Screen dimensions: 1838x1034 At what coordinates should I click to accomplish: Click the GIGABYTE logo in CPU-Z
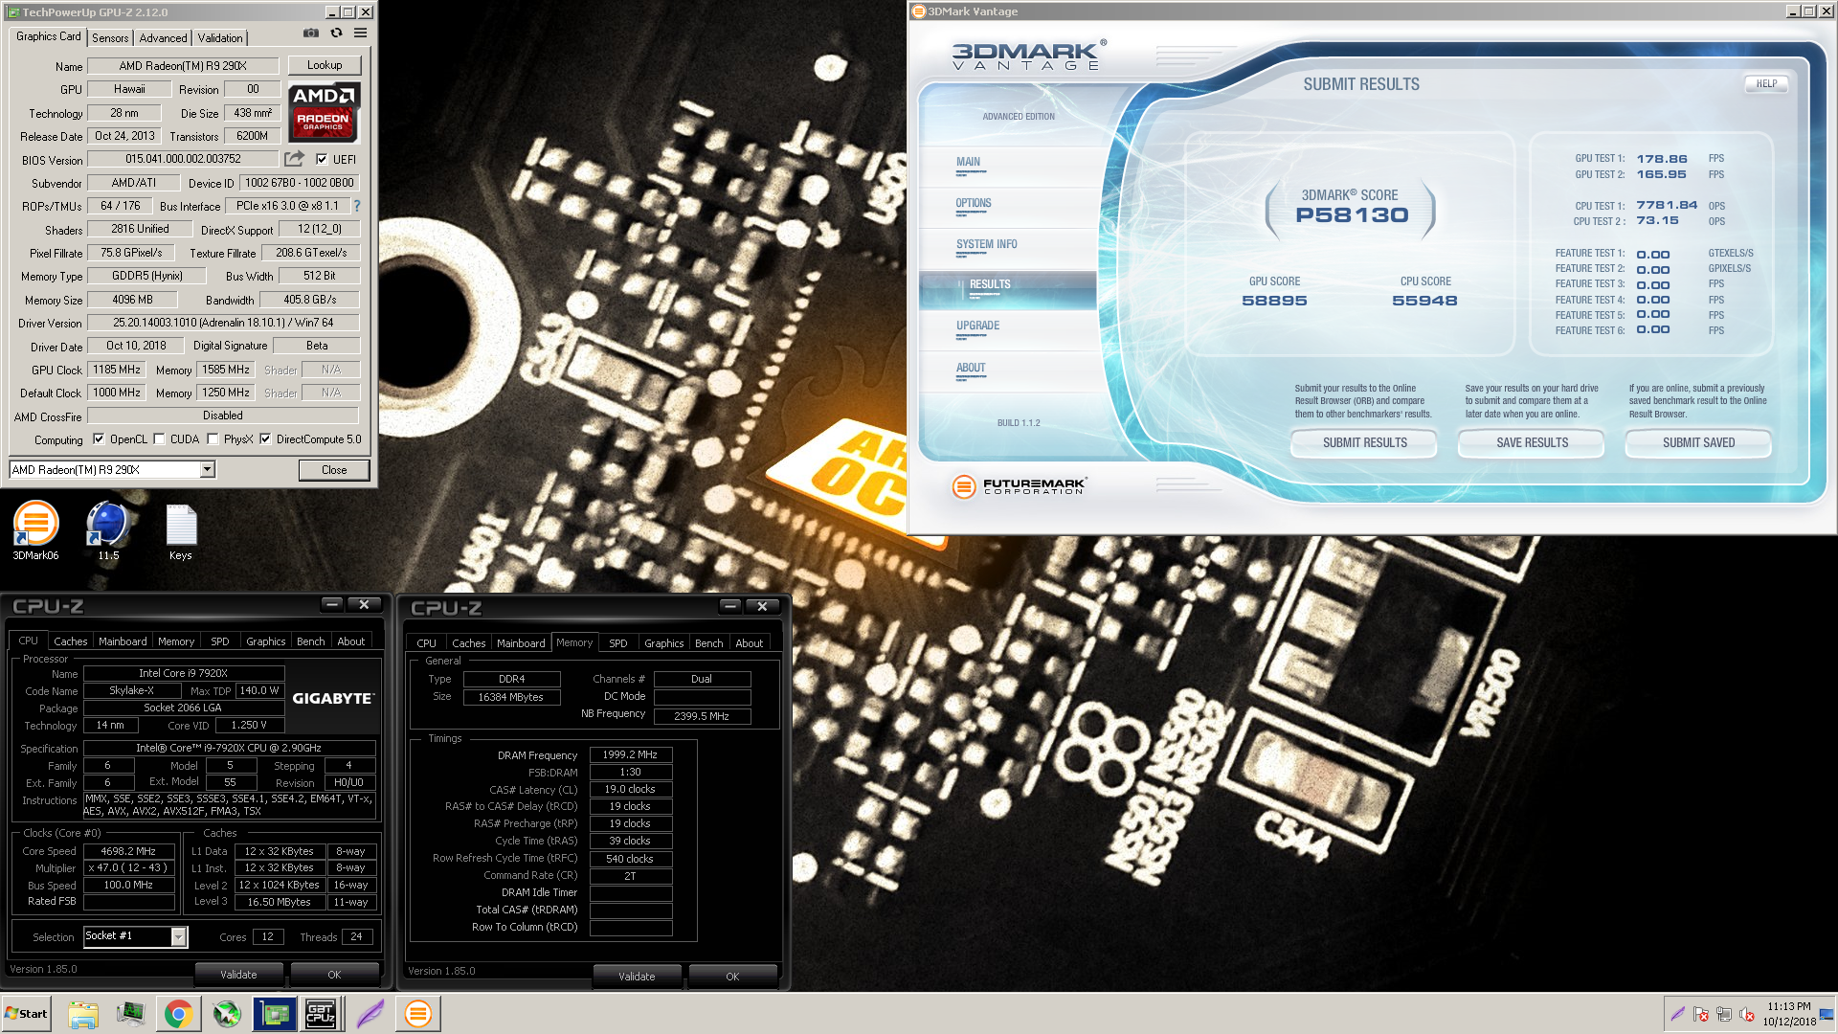[332, 699]
